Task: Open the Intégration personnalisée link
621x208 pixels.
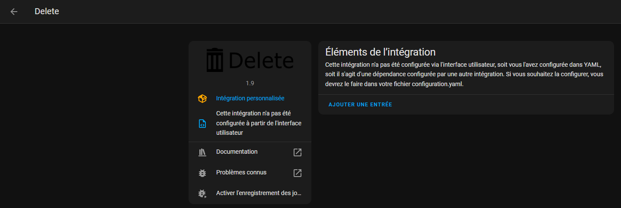Action: click(250, 98)
